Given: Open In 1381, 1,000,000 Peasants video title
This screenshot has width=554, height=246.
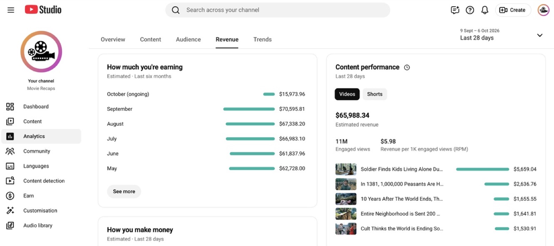Looking at the screenshot, I should 402,184.
